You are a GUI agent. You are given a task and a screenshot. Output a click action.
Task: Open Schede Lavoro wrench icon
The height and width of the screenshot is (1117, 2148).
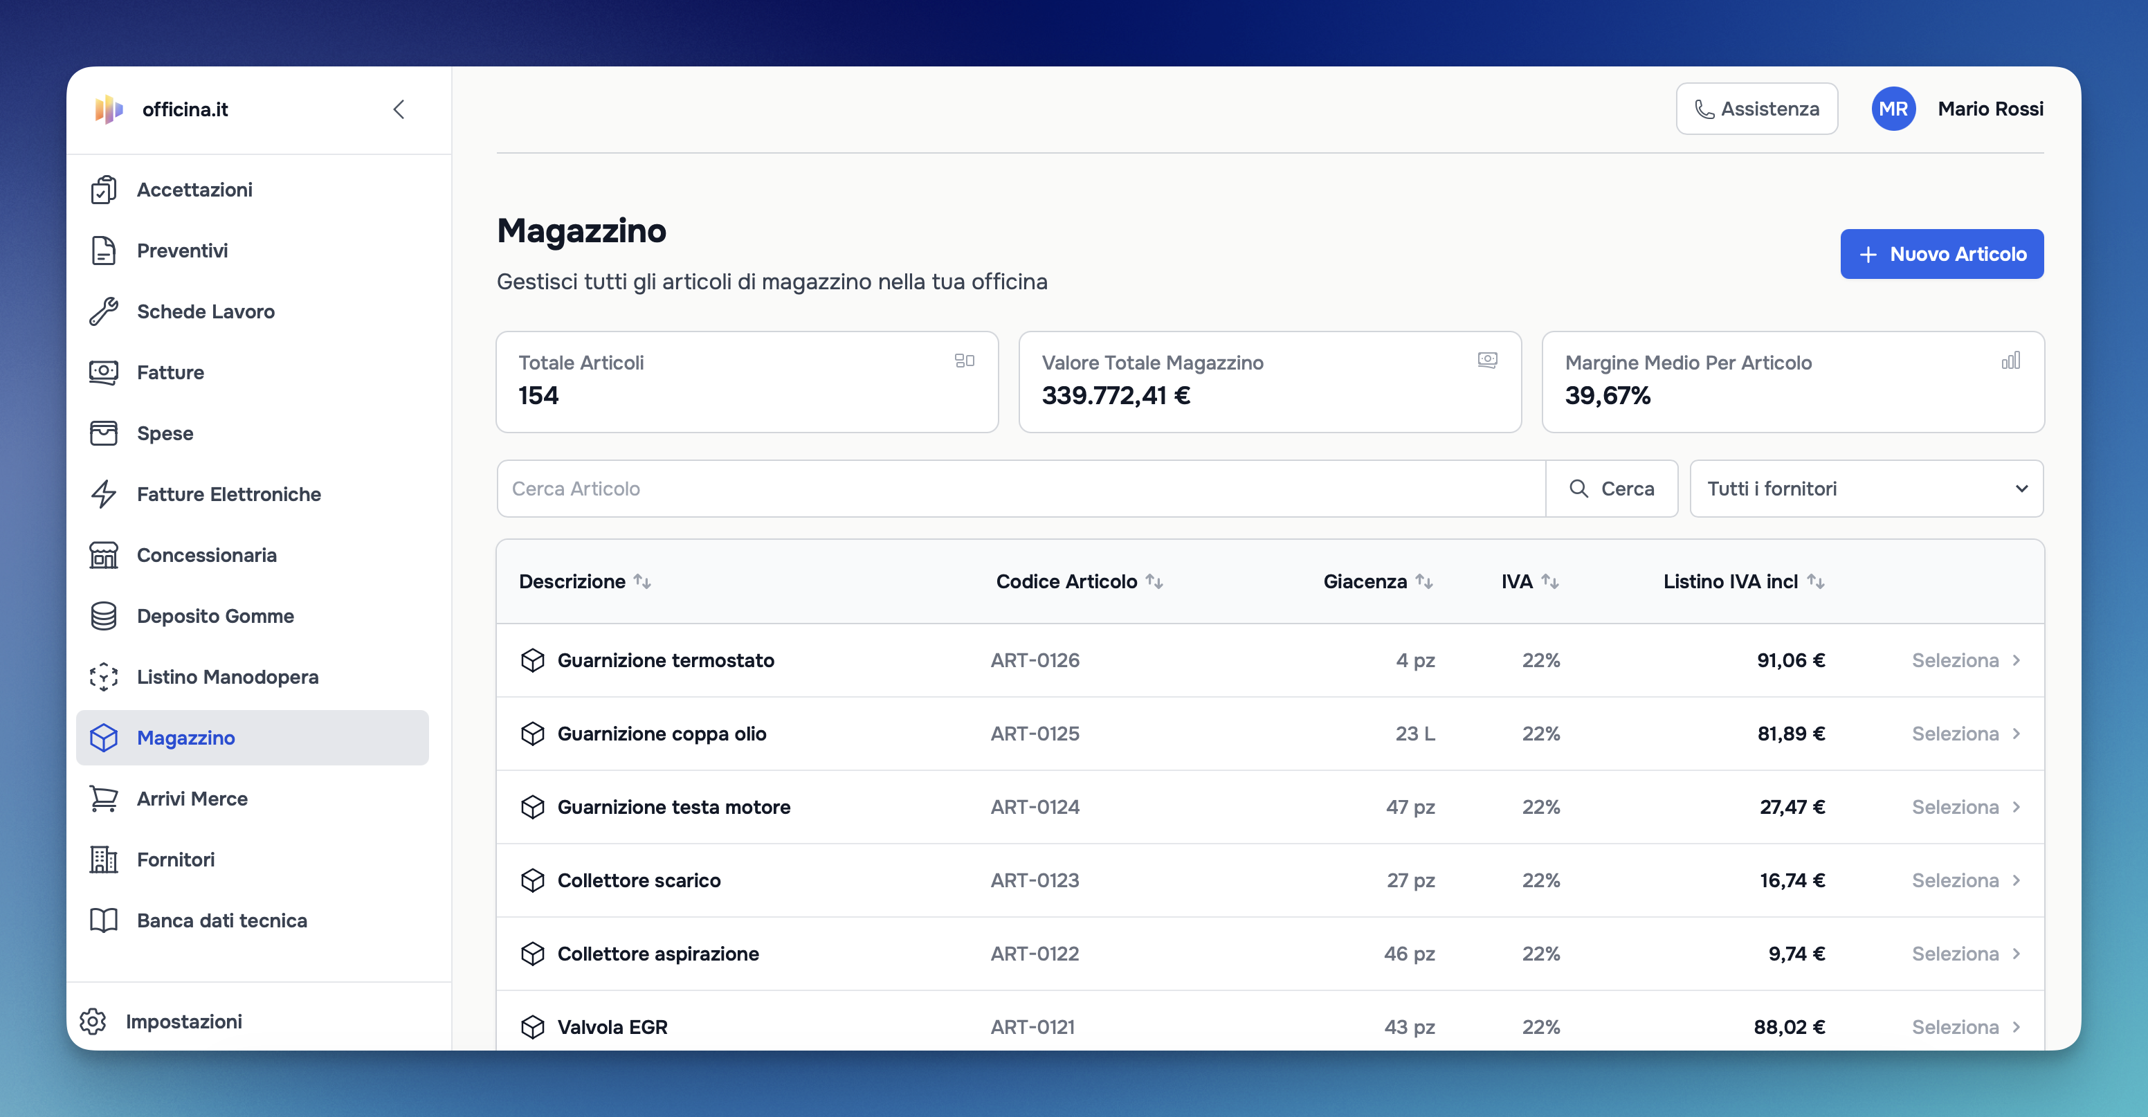point(103,312)
